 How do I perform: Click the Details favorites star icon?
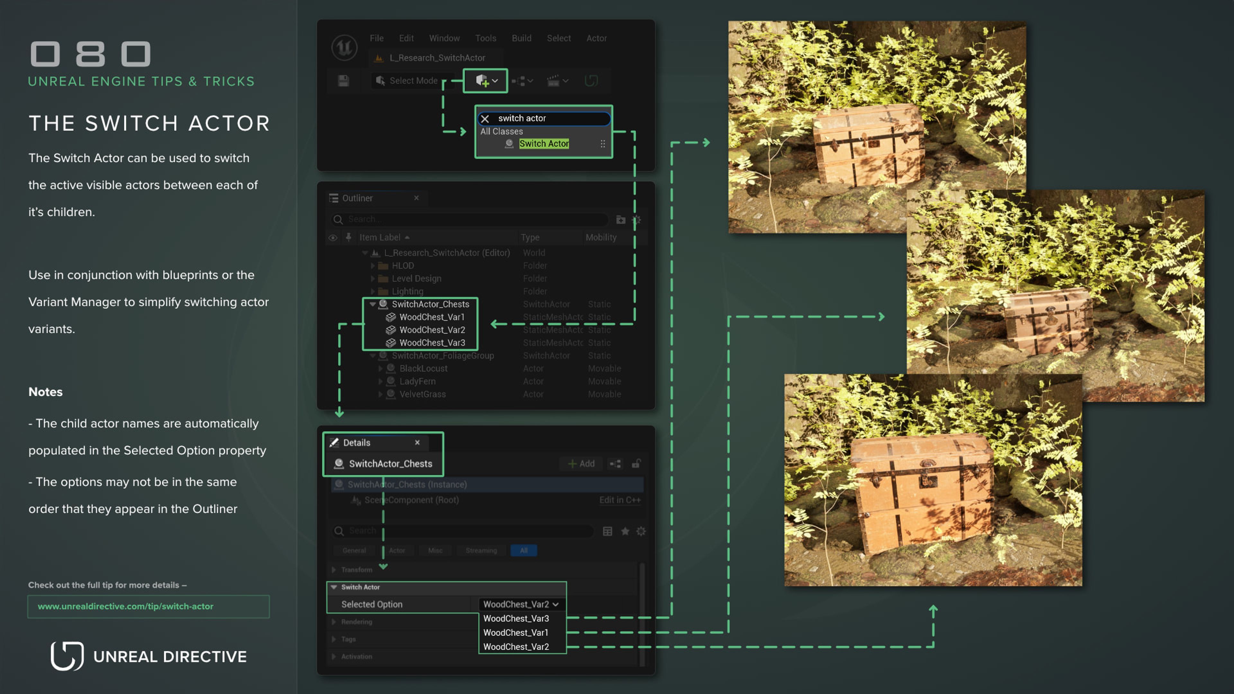point(625,531)
